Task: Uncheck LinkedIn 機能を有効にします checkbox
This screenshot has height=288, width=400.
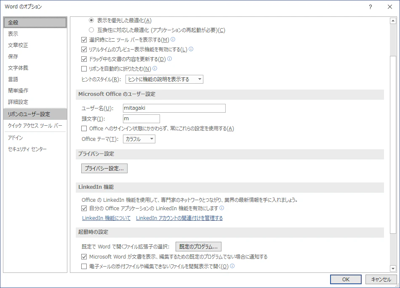Action: coord(84,208)
